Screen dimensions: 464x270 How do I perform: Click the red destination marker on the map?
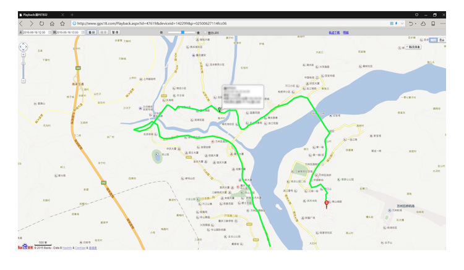point(327,204)
